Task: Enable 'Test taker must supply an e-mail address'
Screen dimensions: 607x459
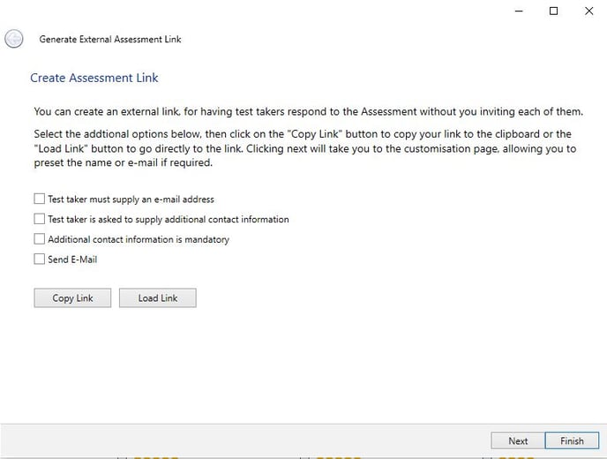Action: 39,199
